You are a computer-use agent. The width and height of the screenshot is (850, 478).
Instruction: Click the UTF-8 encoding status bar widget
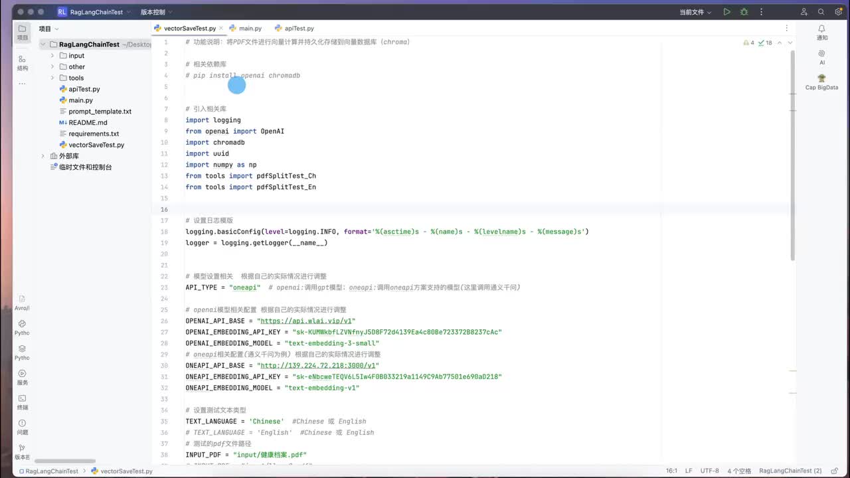coord(709,471)
